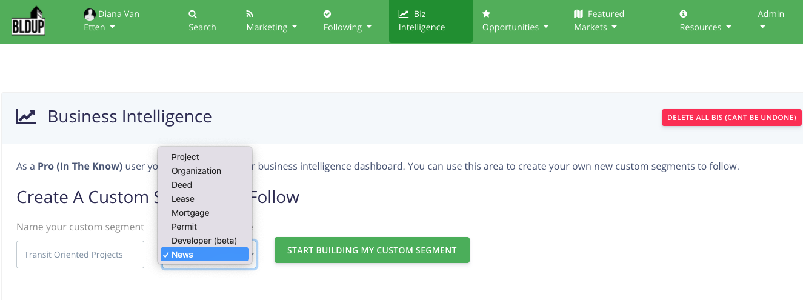Screen dimensions: 803x300
Task: Expand the Resources dropdown caret
Action: click(x=729, y=27)
